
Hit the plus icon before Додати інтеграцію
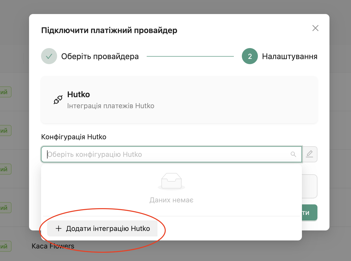click(59, 228)
